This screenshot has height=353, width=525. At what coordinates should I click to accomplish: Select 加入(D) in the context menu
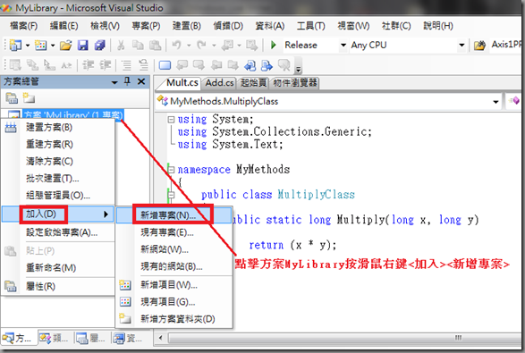[x=58, y=214]
